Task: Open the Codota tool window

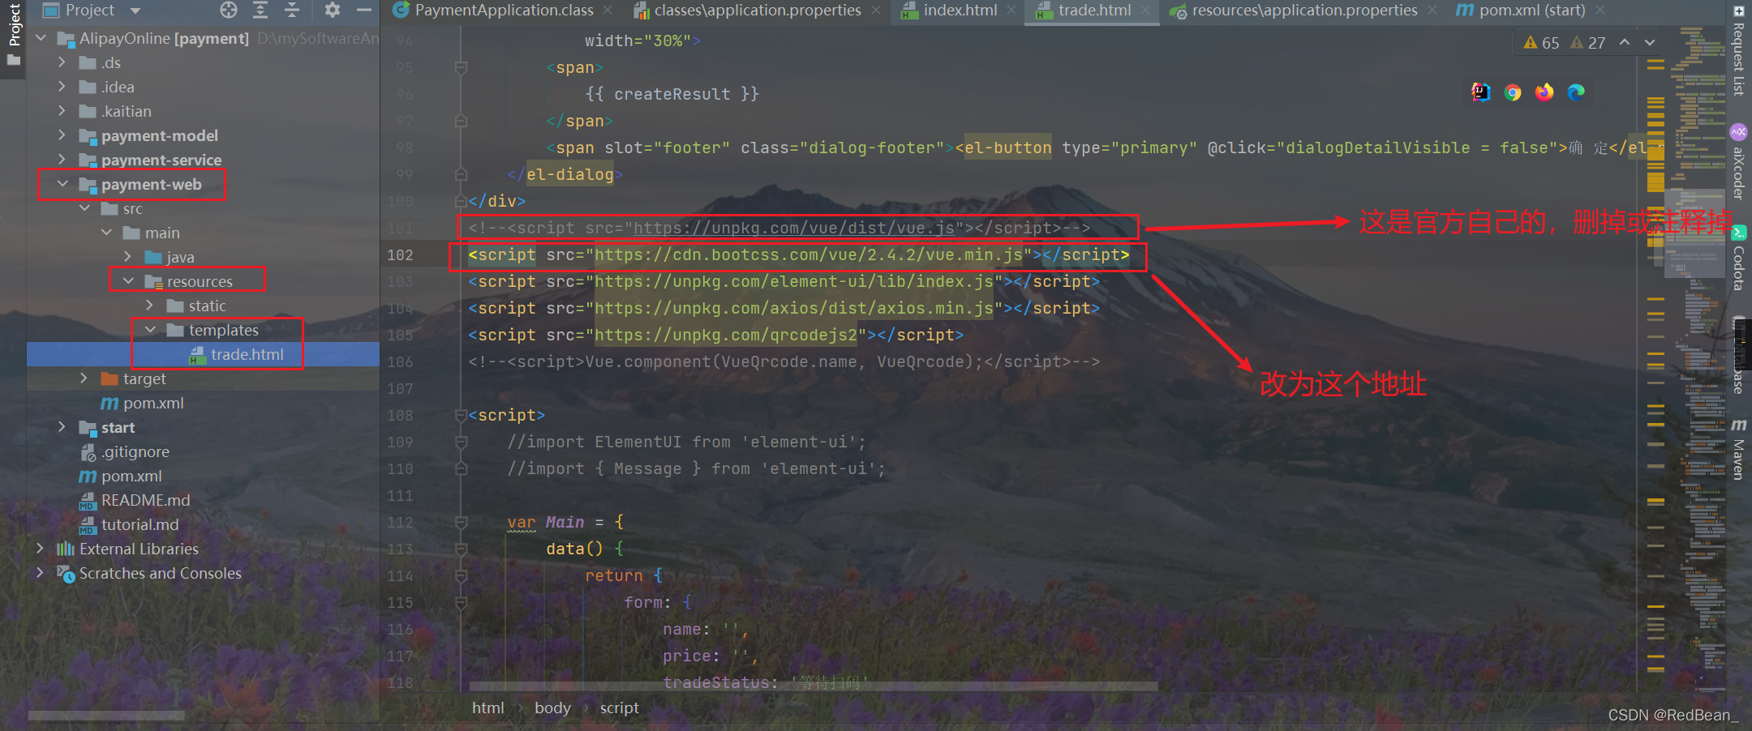Action: pyautogui.click(x=1738, y=259)
